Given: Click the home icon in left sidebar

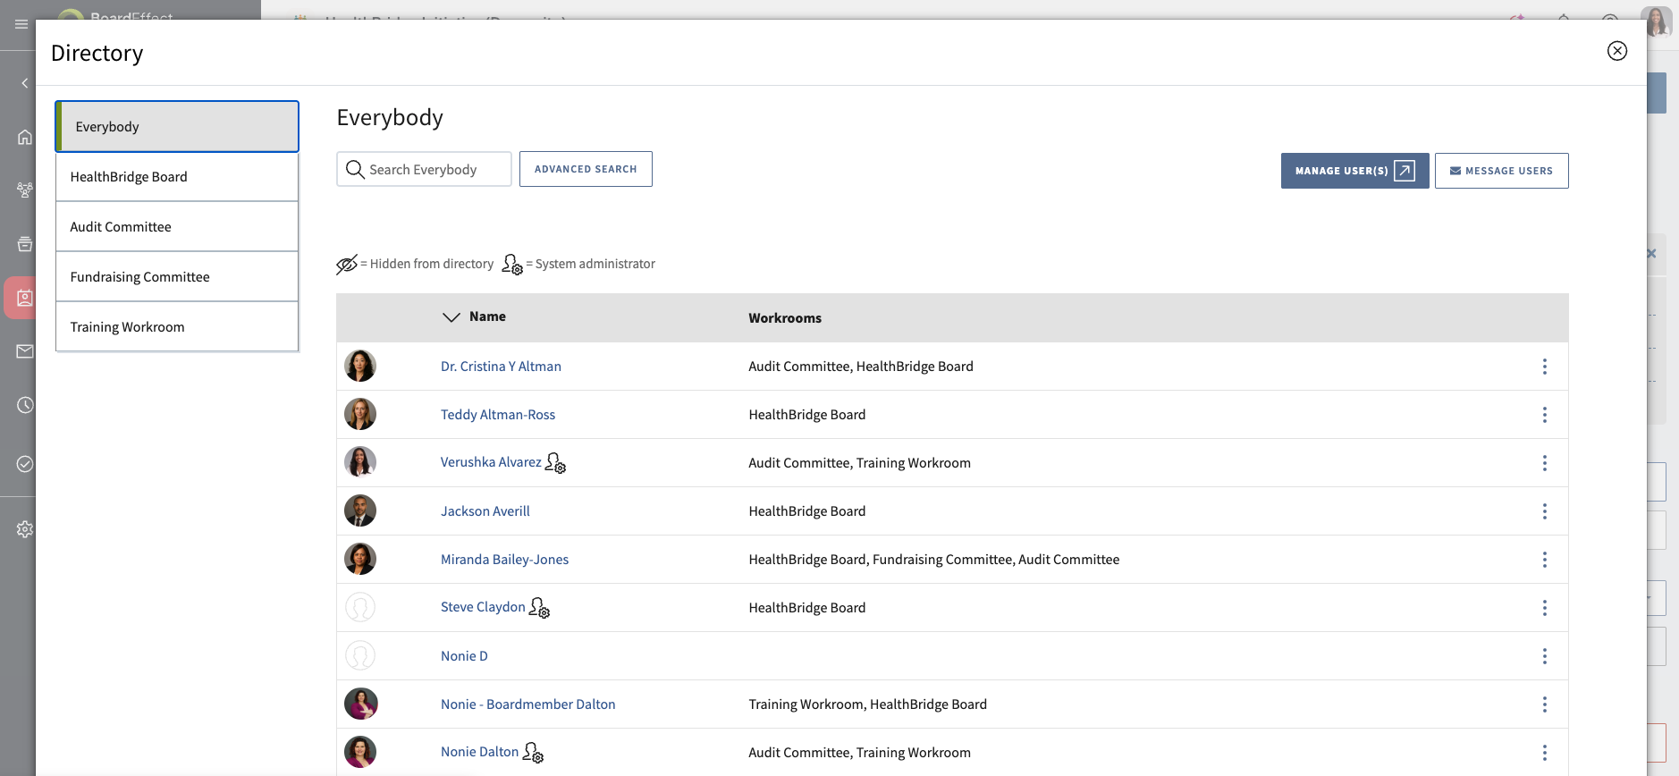Looking at the screenshot, I should click(24, 137).
